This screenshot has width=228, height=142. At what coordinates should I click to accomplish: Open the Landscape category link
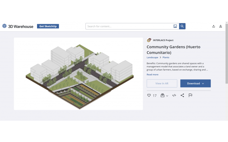(x=152, y=57)
